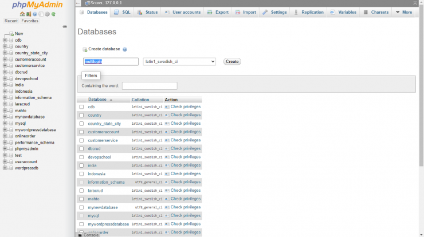Expand the phpmyadmin node in sidebar
This screenshot has width=424, height=237.
pyautogui.click(x=5, y=149)
